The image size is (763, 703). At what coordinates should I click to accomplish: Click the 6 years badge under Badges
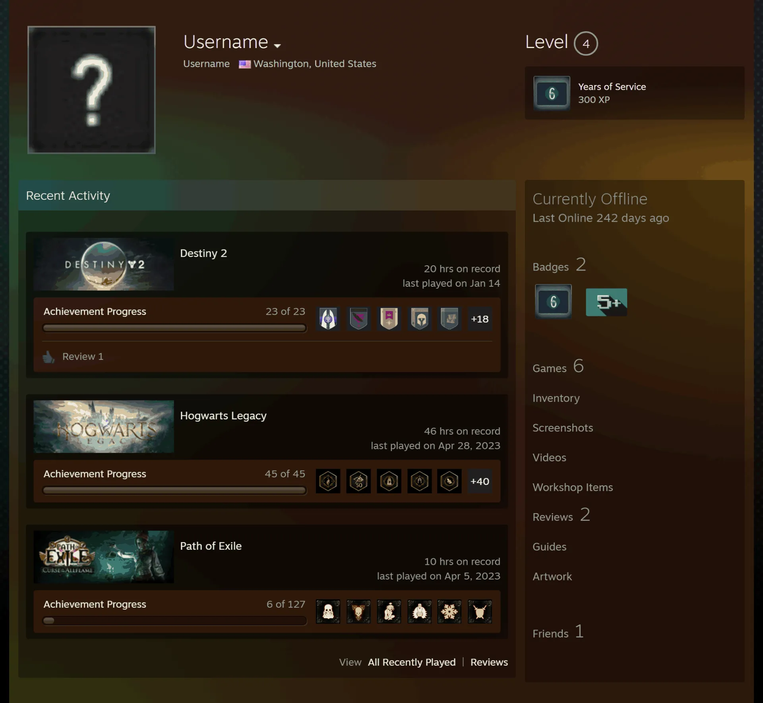coord(553,301)
